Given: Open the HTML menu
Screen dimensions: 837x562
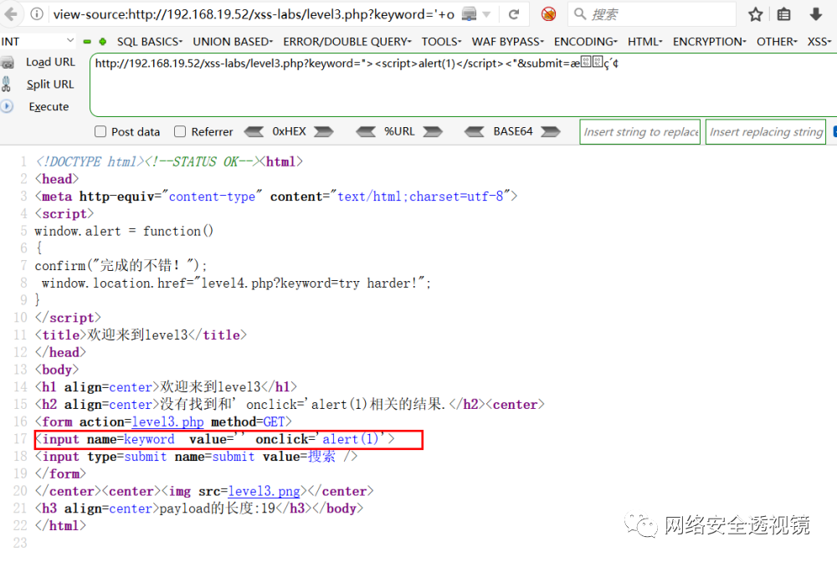Looking at the screenshot, I should click(644, 42).
